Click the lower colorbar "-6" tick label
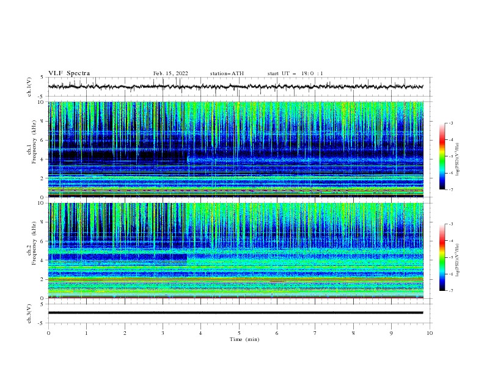This screenshot has width=484, height=374. [x=450, y=274]
